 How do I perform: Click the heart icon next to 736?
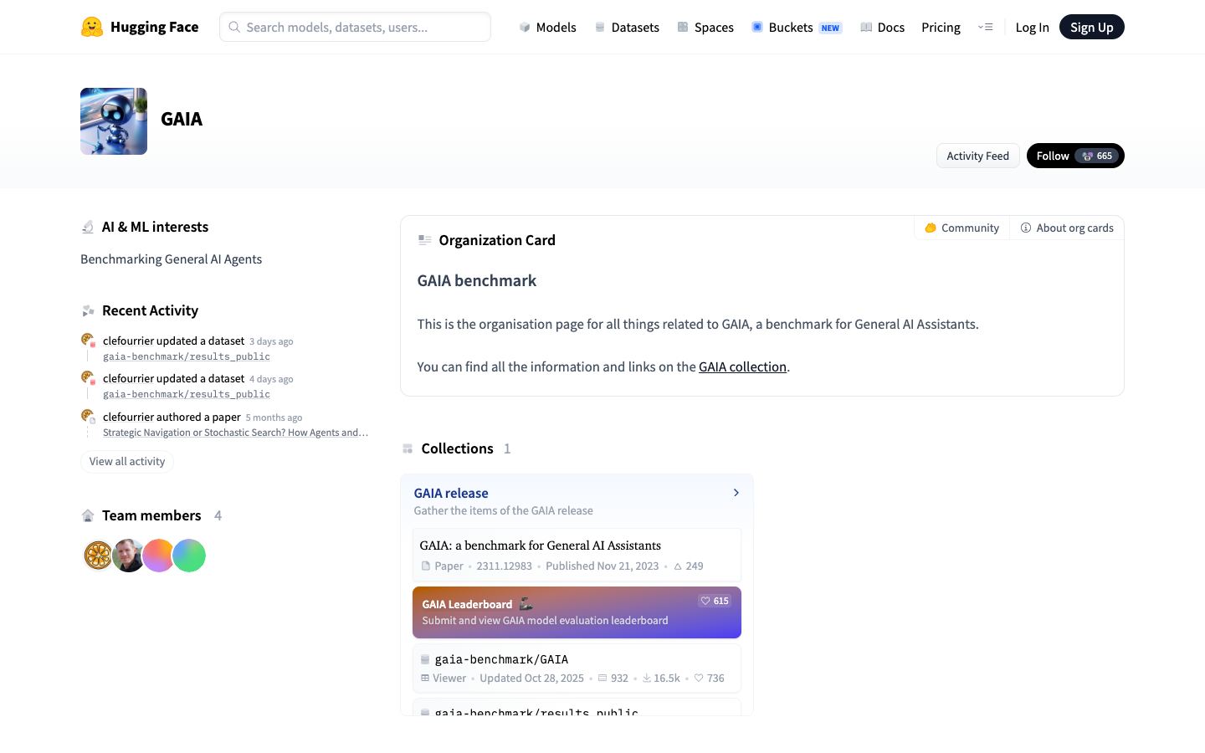(x=699, y=679)
